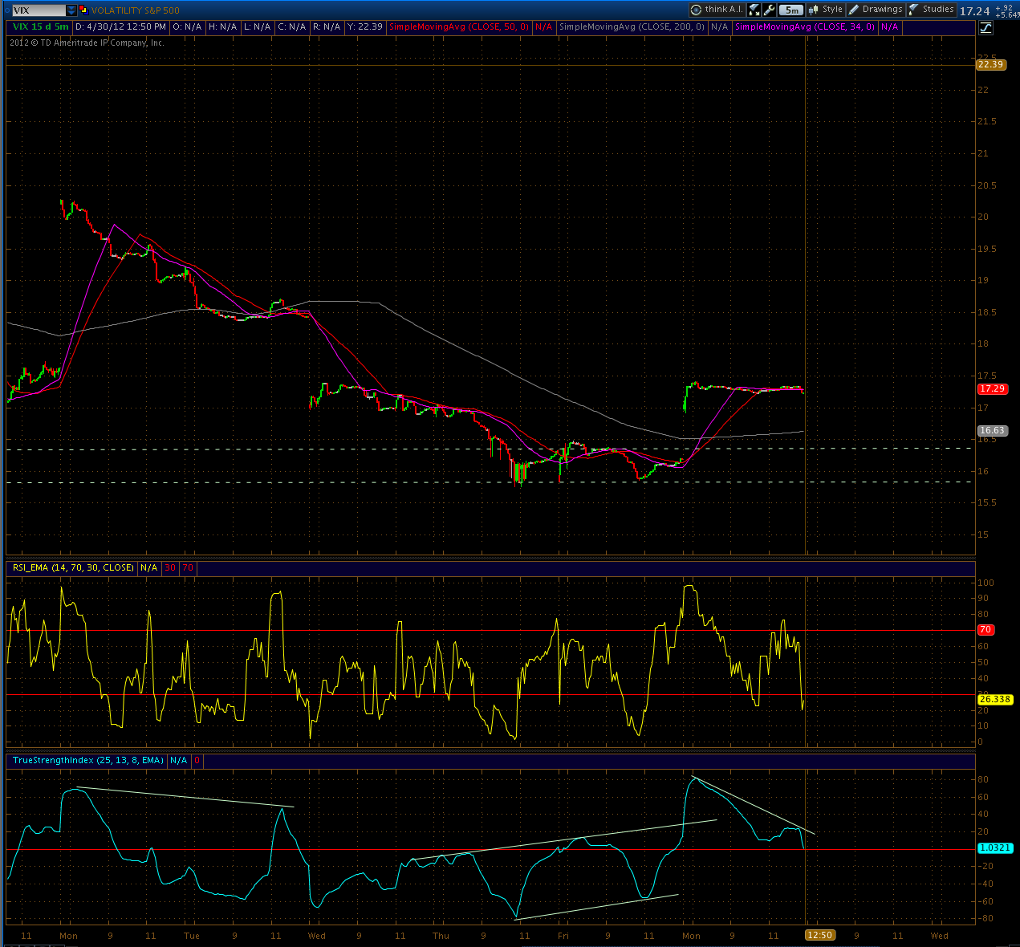The height and width of the screenshot is (947, 1020).
Task: Click the studies flask icon beside think A.I.
Action: (754, 10)
